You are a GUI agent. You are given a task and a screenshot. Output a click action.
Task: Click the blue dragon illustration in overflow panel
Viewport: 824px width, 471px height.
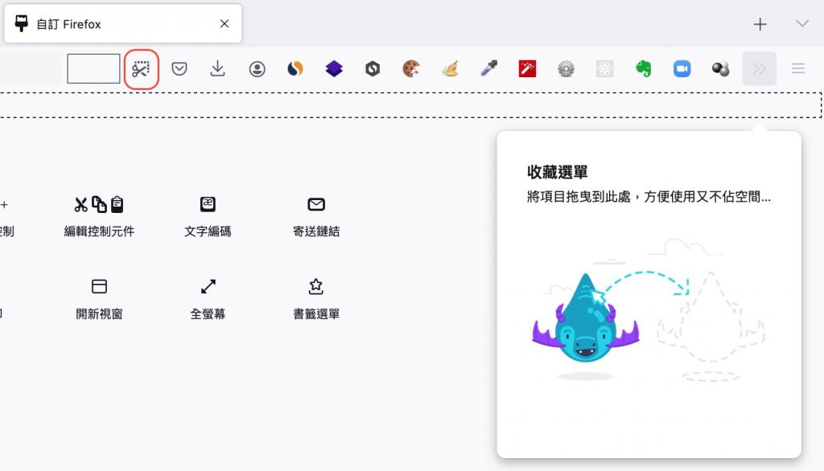pos(586,319)
